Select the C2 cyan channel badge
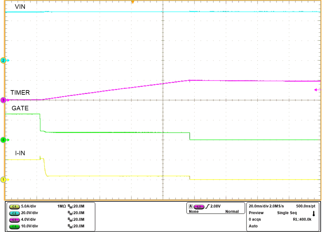The width and height of the screenshot is (323, 232). 14,213
